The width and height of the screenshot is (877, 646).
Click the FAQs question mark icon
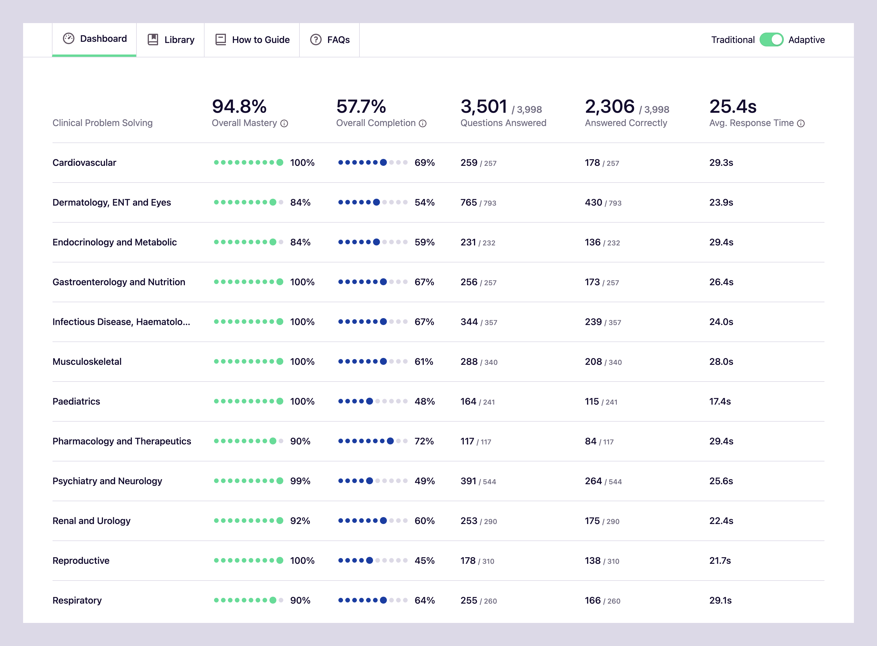[316, 40]
